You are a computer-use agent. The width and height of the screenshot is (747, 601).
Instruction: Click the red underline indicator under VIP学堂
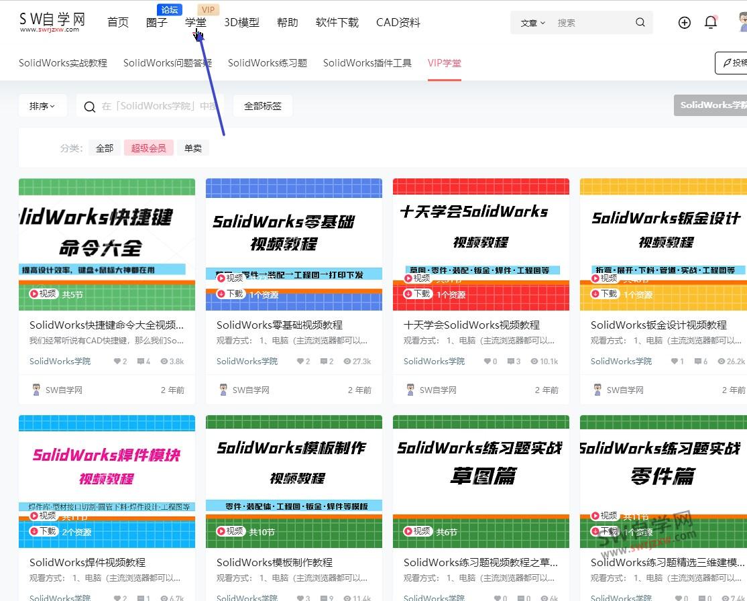pyautogui.click(x=445, y=78)
